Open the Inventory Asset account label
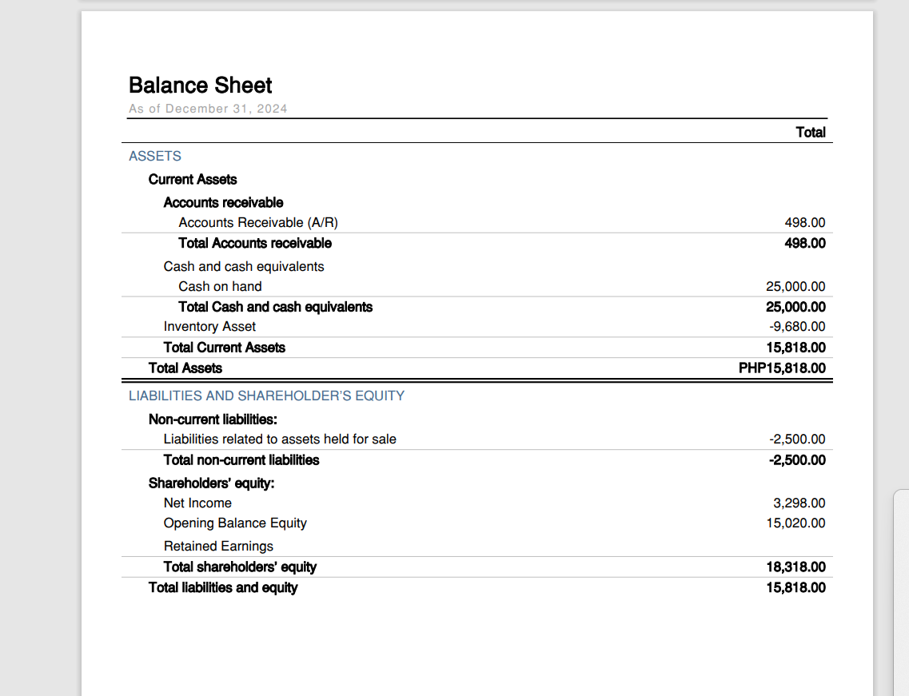Screen dimensions: 909x696 pyautogui.click(x=209, y=327)
